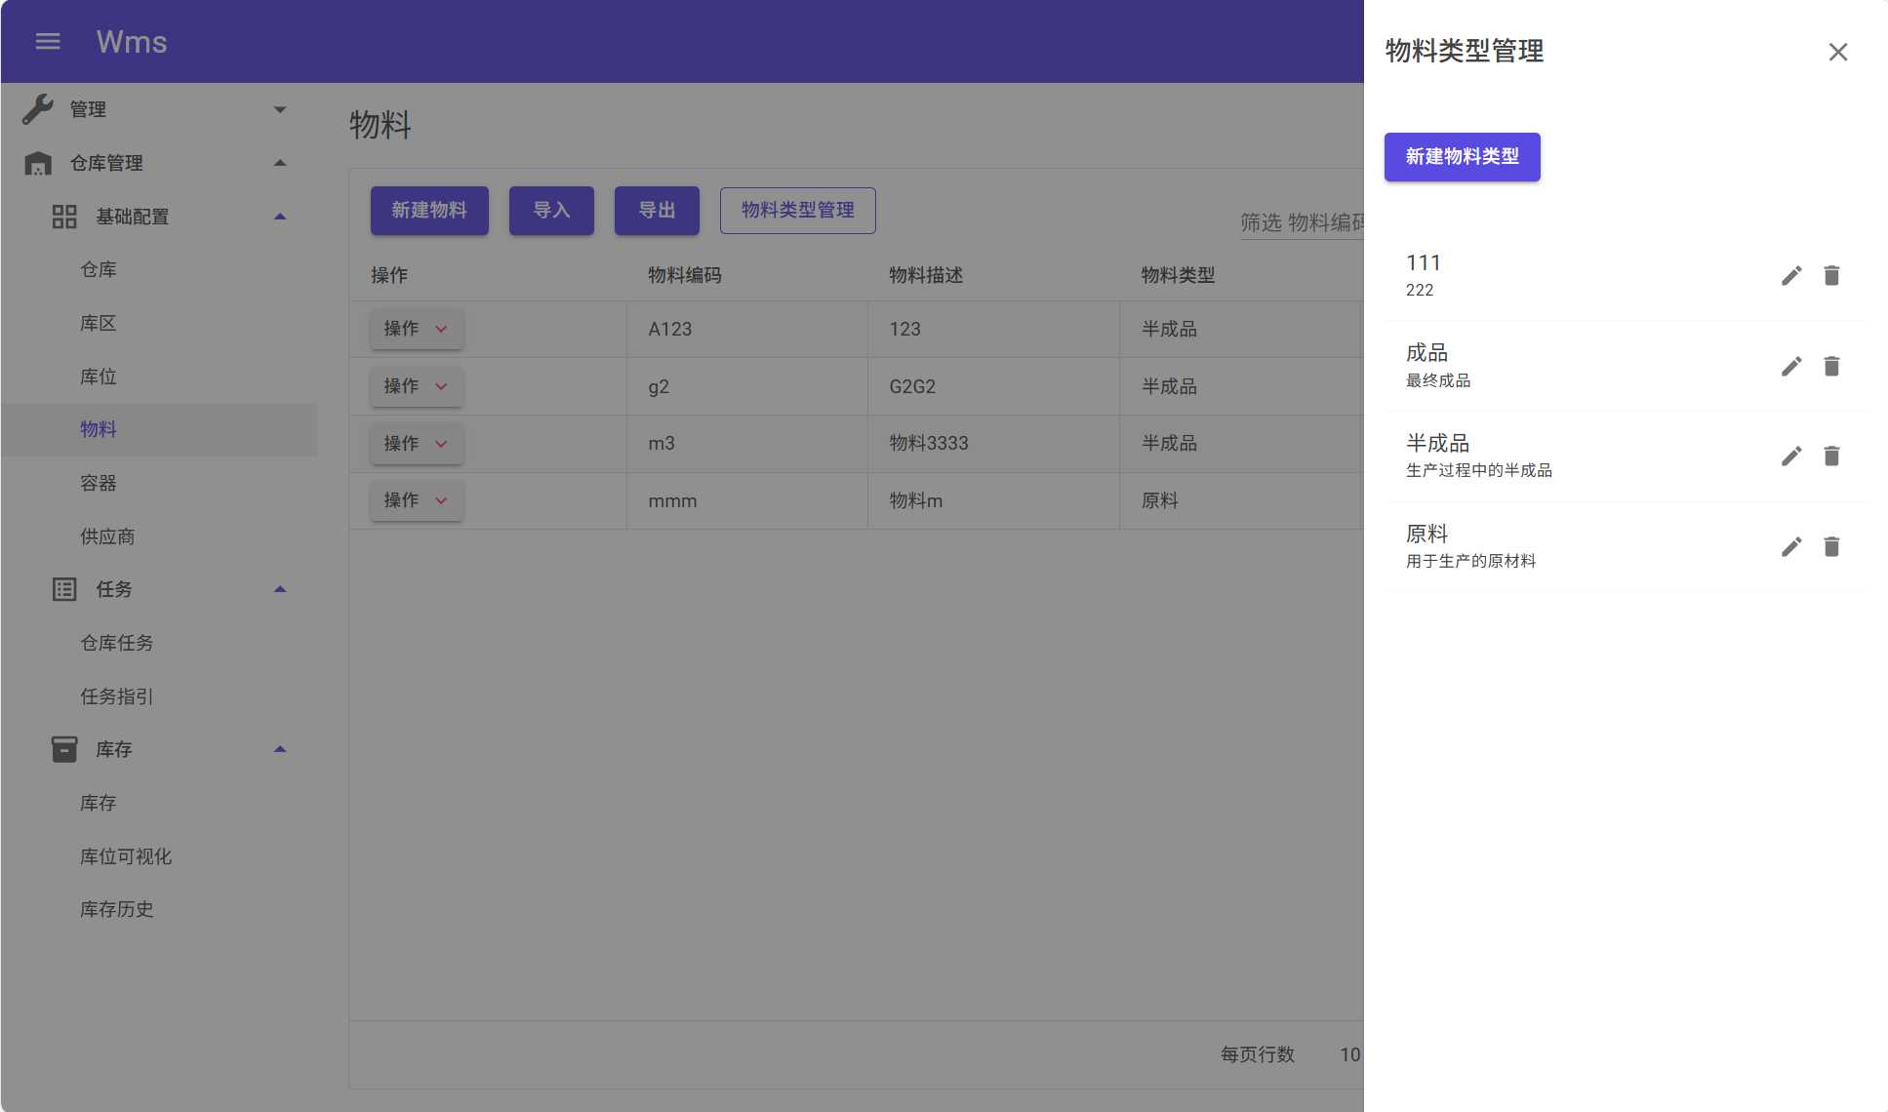Click the 导入 button
Image resolution: width=1888 pixels, height=1112 pixels.
(x=551, y=211)
